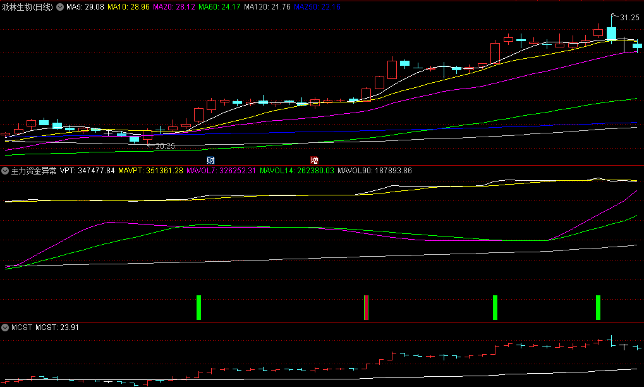Screen dimensions: 644x387
Task: Click the MCST indicator name label
Action: (21, 328)
